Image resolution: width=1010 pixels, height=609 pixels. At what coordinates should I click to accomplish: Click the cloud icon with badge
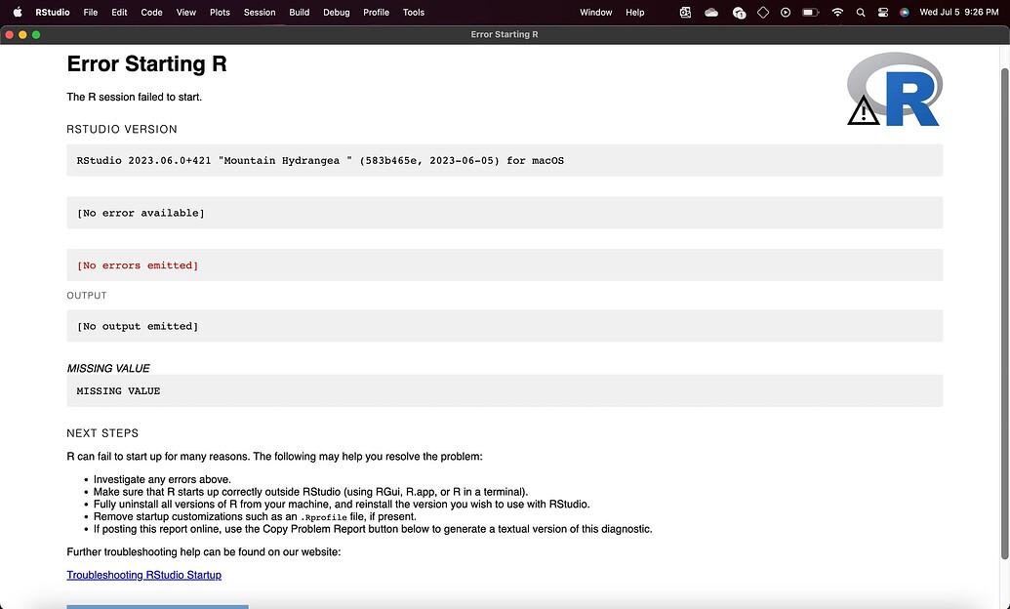739,13
